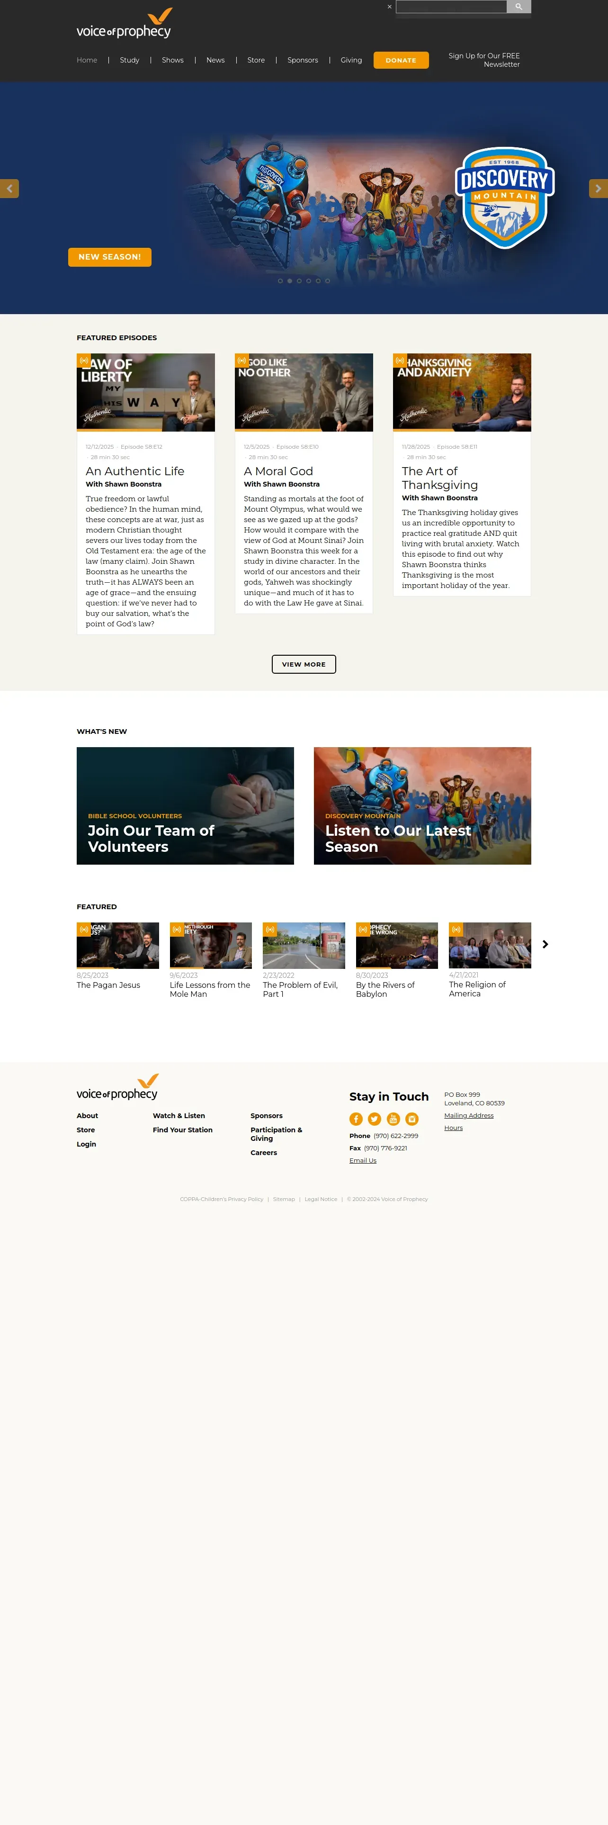Screen dimensions: 608x1825
Task: Open An Authentic Life episode title
Action: point(135,471)
